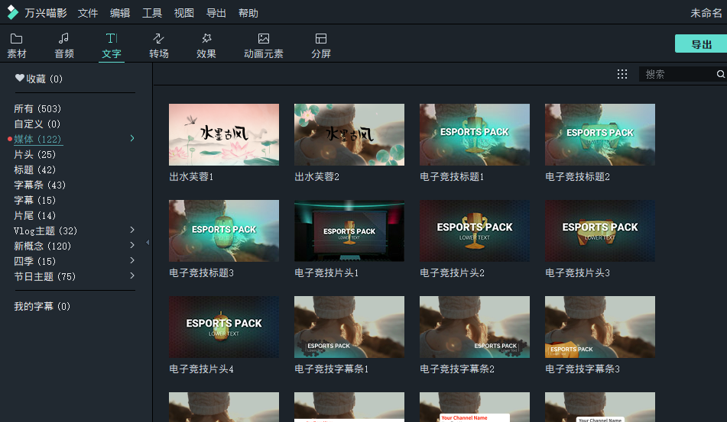Expand the 媒体 (122) category arrow

coord(132,138)
